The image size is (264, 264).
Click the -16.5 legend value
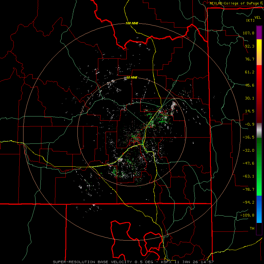click(x=248, y=137)
